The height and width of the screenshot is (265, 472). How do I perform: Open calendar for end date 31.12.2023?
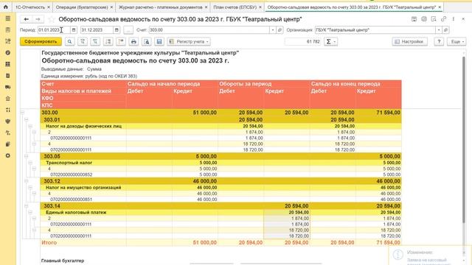coord(117,30)
